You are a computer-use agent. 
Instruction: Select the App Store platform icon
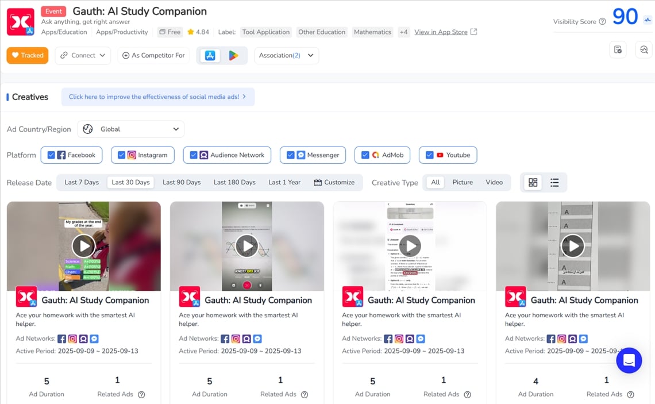pyautogui.click(x=210, y=56)
